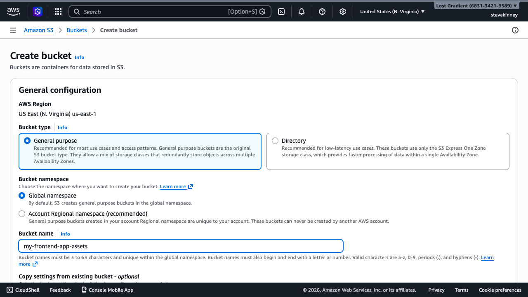Open the help question mark icon
Screen dimensions: 528x297
click(x=322, y=12)
